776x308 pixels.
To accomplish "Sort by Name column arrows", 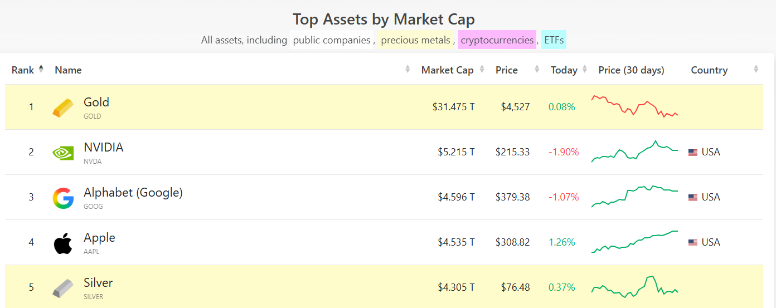I will point(408,69).
